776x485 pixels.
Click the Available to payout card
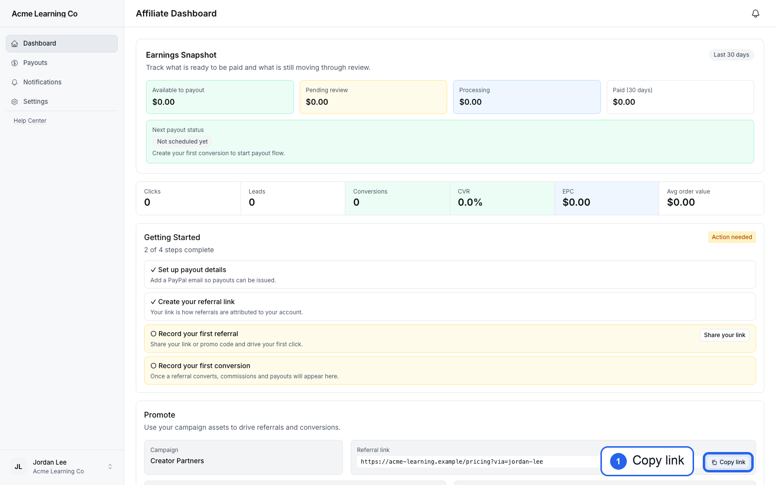click(x=220, y=97)
